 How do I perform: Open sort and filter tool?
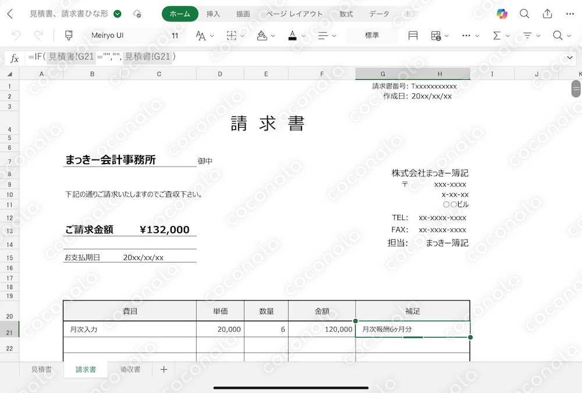tap(527, 36)
